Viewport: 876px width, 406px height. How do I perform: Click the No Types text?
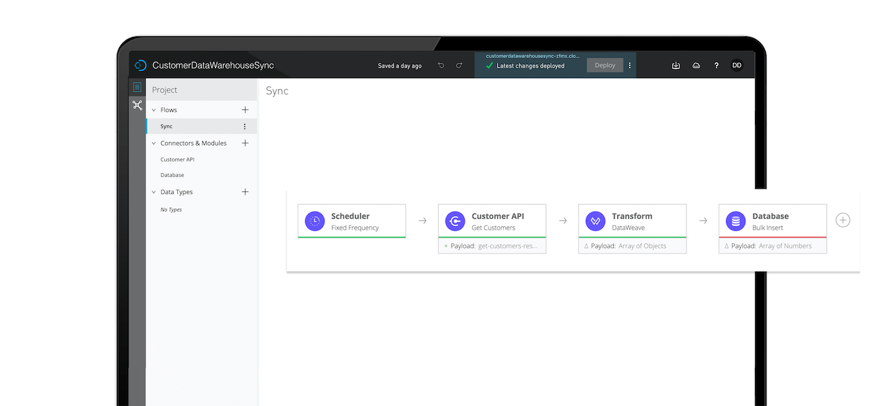coord(171,210)
